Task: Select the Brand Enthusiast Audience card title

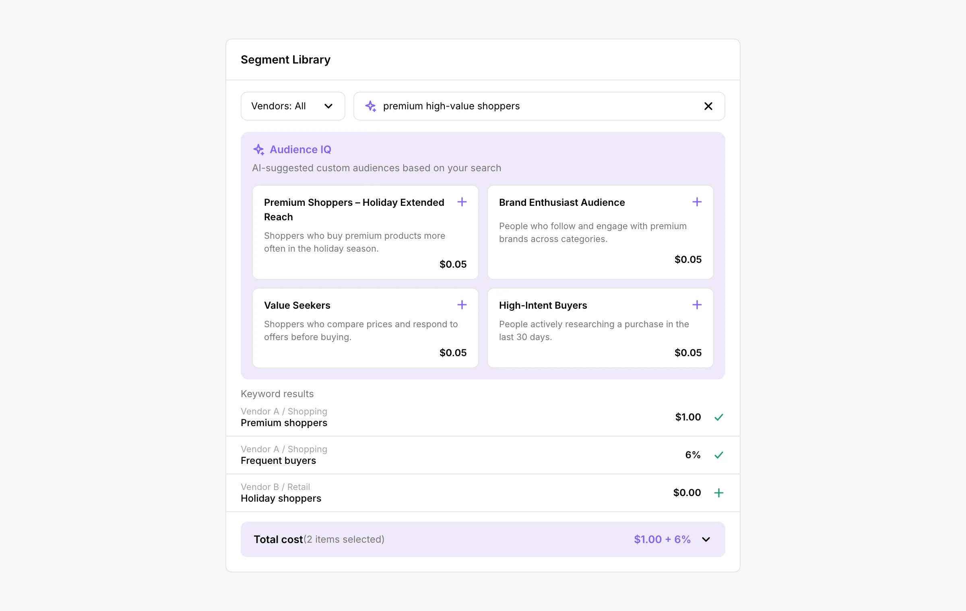Action: click(562, 202)
